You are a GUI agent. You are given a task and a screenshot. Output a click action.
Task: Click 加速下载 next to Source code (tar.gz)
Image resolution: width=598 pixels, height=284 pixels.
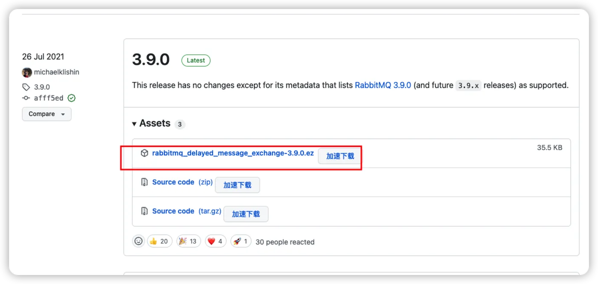(246, 214)
